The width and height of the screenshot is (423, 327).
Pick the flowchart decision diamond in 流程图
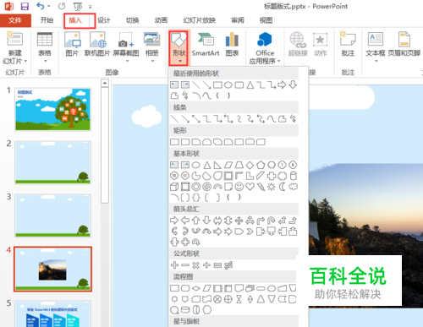(x=195, y=288)
